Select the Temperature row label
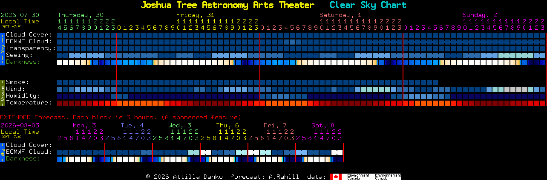547x180 pixels. click(29, 103)
